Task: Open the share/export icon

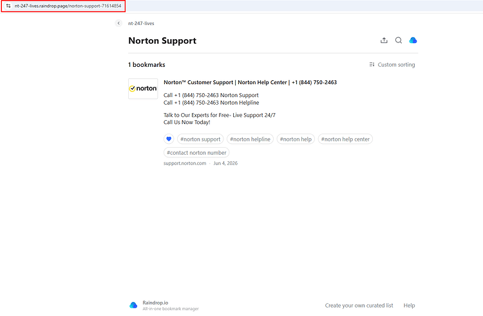Action: pos(384,40)
